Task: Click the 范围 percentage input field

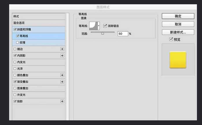Action: (123, 34)
